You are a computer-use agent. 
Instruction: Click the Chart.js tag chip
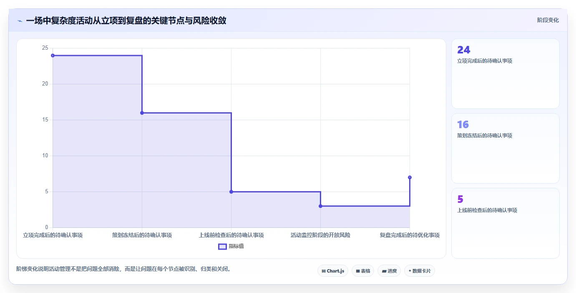(x=333, y=271)
